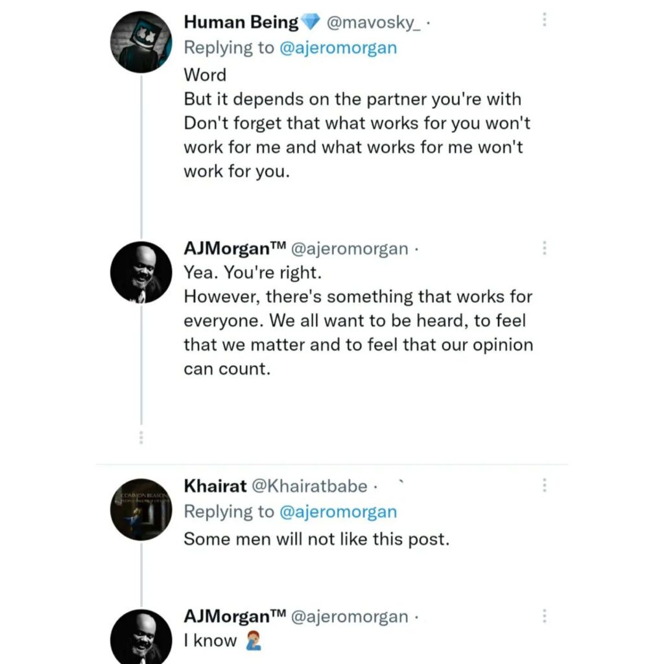Open more options on the "Yea. You're right." tweet
The width and height of the screenshot is (664, 664).
click(544, 248)
